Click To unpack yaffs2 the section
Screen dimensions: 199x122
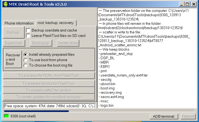[49, 90]
